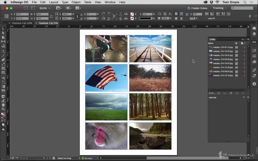The height and width of the screenshot is (161, 258).
Task: Switch to the Untitled-4 @ 150% tab
Action: (22, 23)
